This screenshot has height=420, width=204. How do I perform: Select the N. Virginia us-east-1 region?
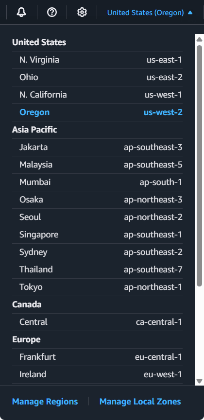pos(97,60)
